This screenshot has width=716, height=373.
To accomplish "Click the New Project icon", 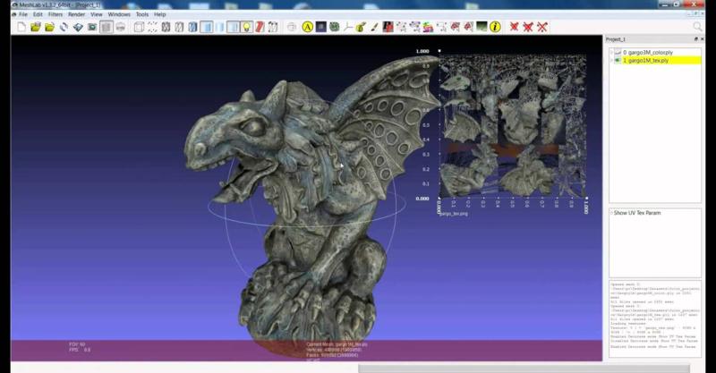I will pyautogui.click(x=21, y=27).
